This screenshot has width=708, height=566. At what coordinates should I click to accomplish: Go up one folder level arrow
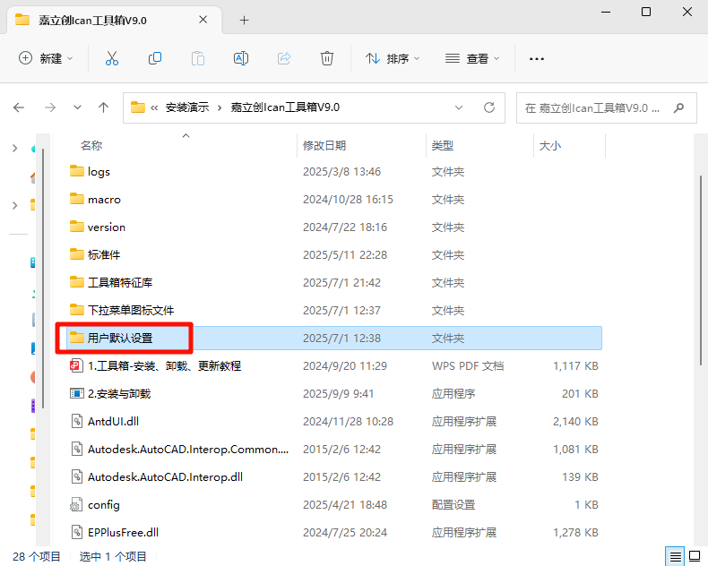click(x=103, y=107)
